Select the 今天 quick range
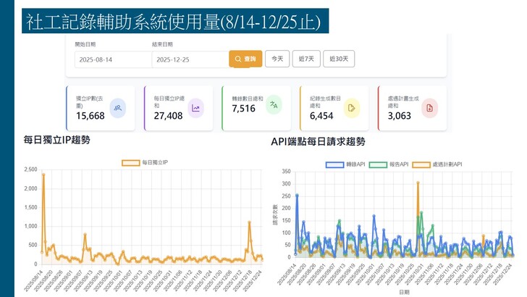This screenshot has height=297, width=527. (277, 59)
